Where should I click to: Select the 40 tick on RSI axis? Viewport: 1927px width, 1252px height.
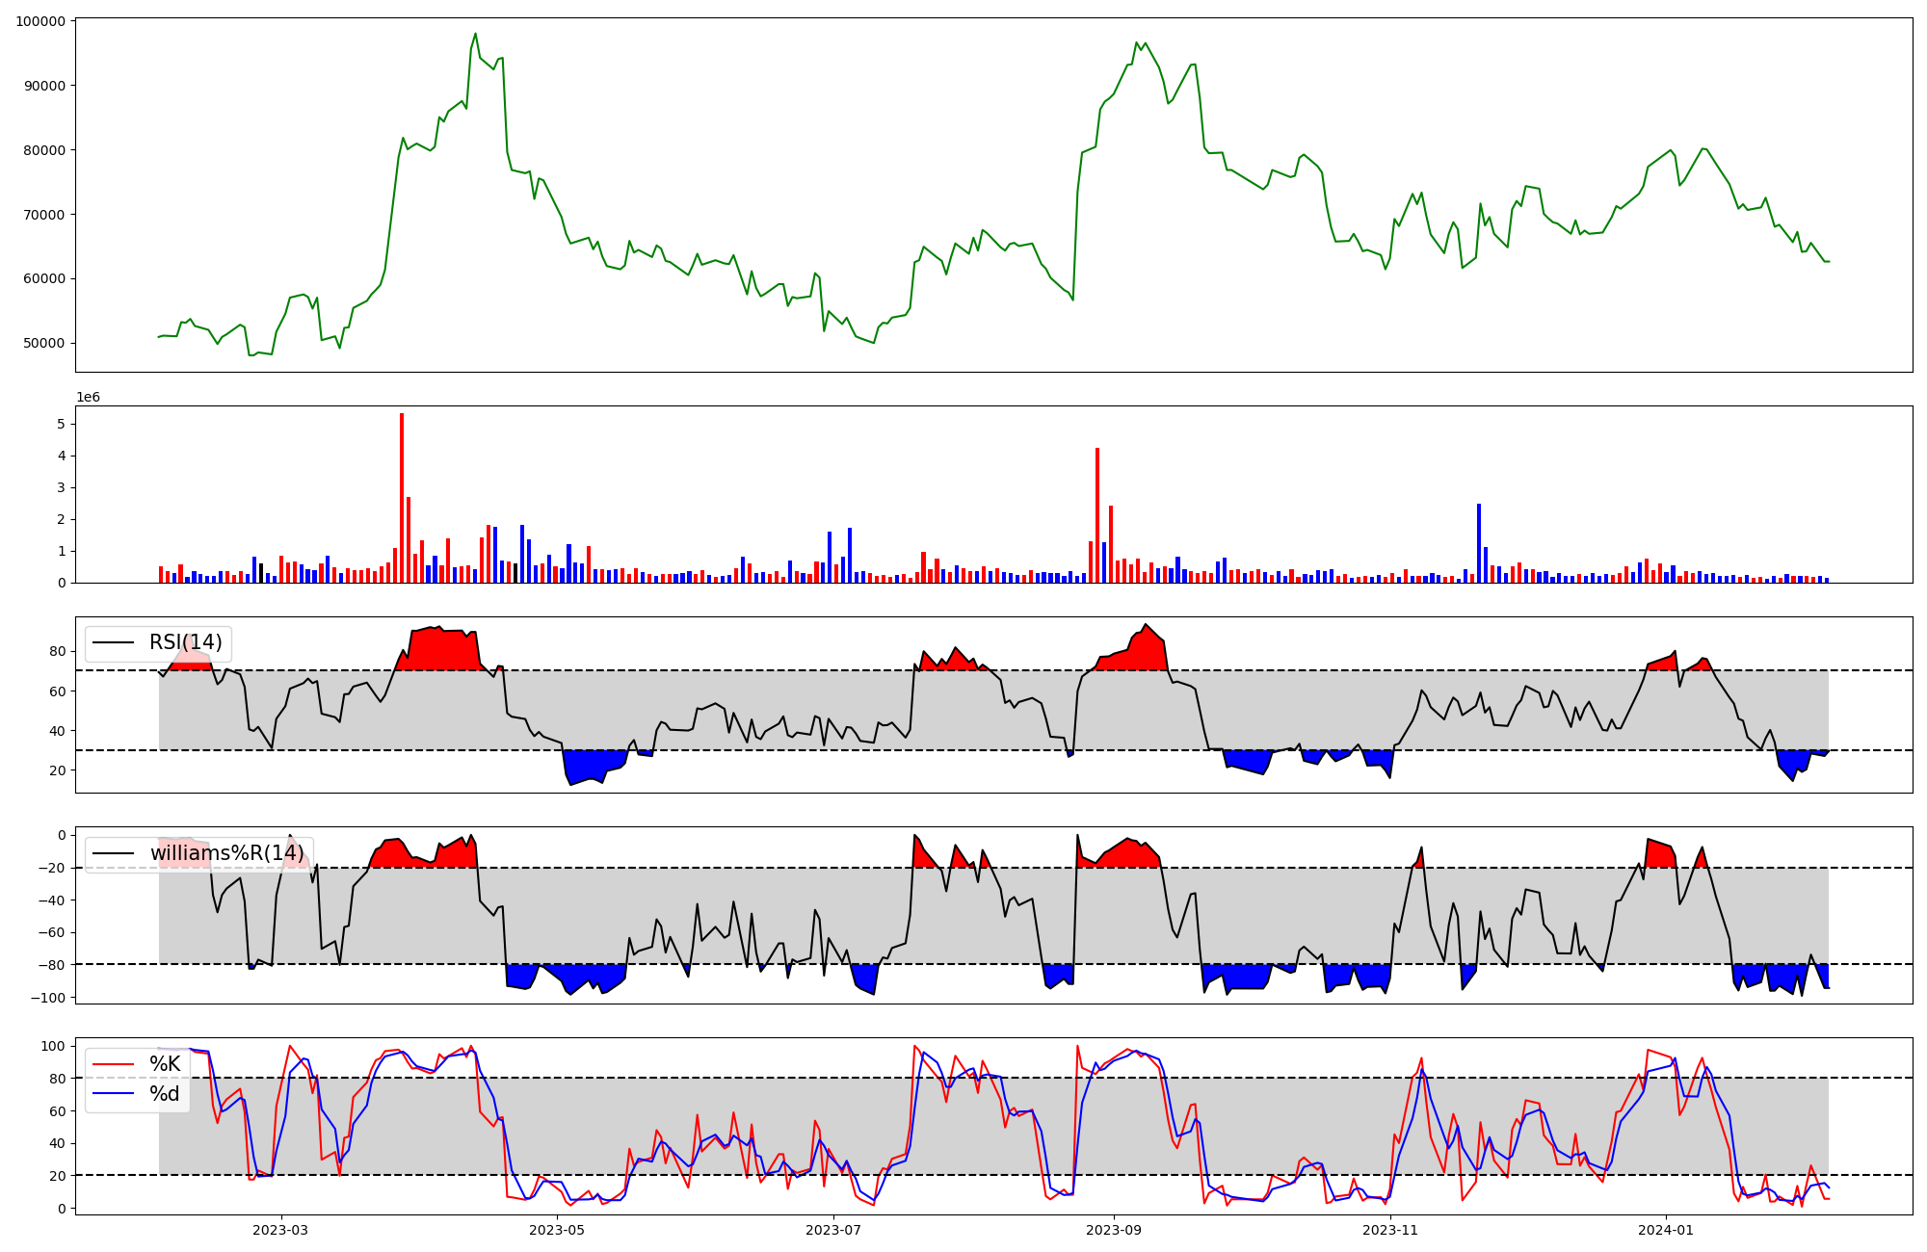point(58,731)
